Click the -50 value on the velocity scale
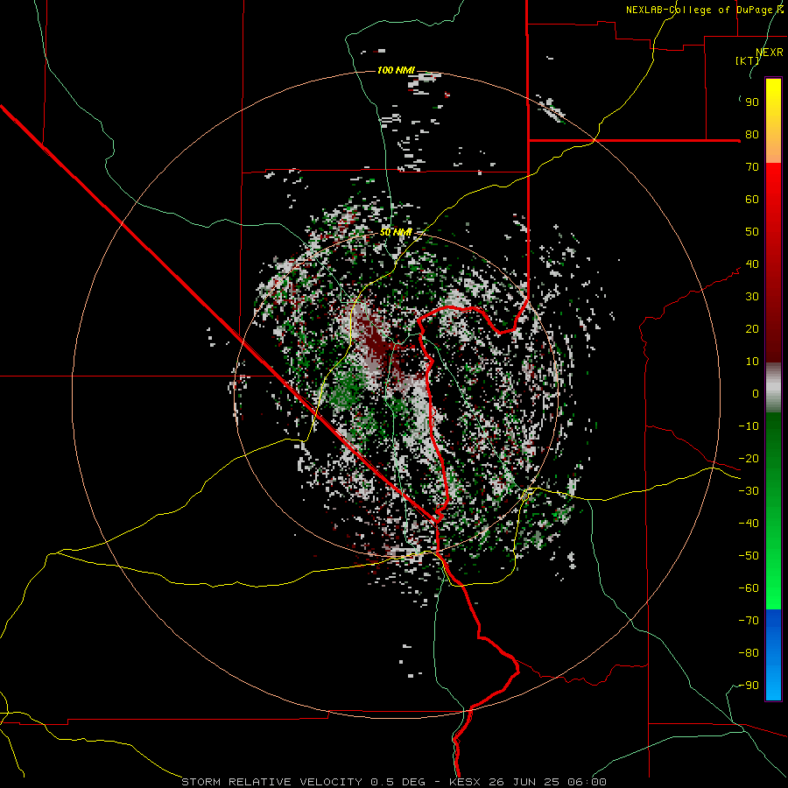The height and width of the screenshot is (788, 788). (749, 556)
